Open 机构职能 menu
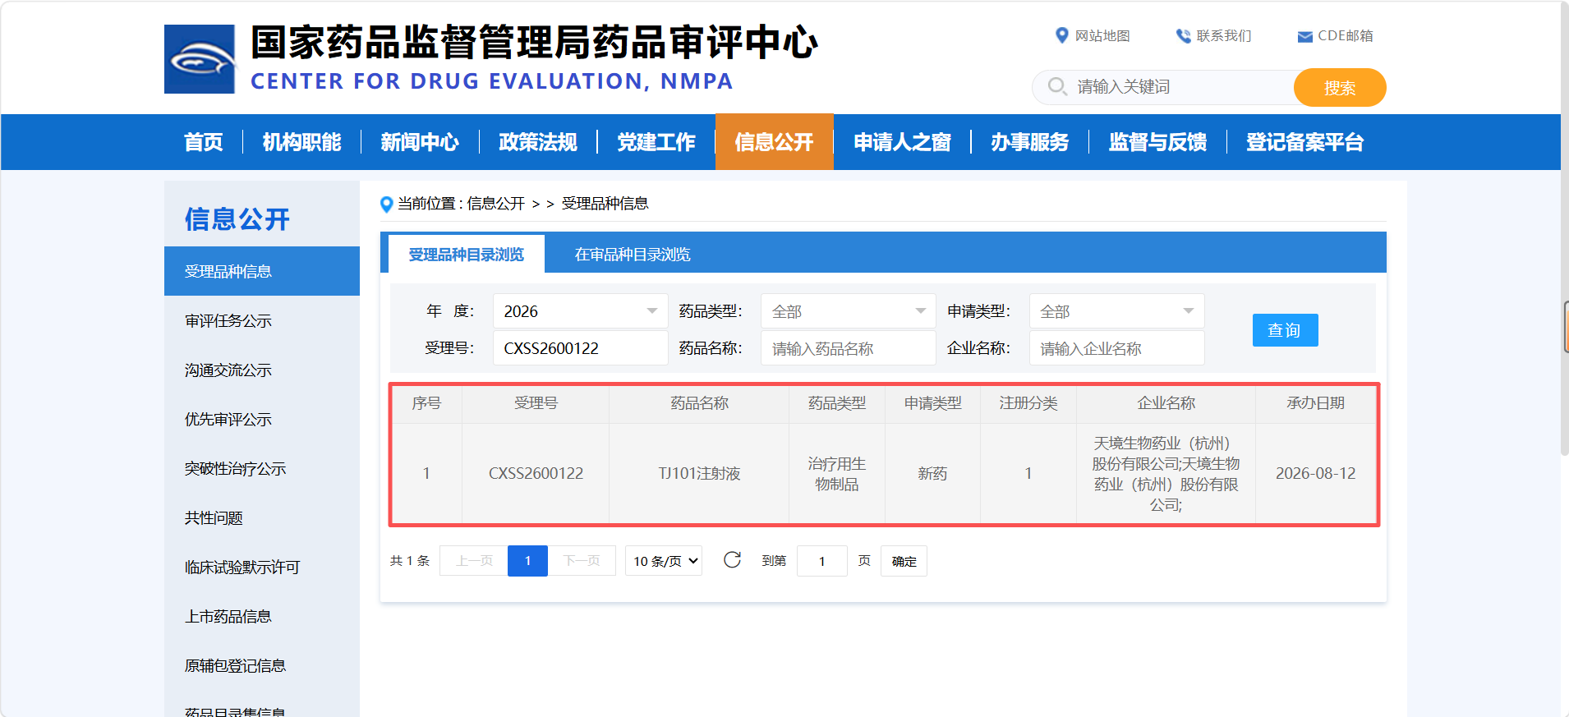The height and width of the screenshot is (717, 1569). 301,142
